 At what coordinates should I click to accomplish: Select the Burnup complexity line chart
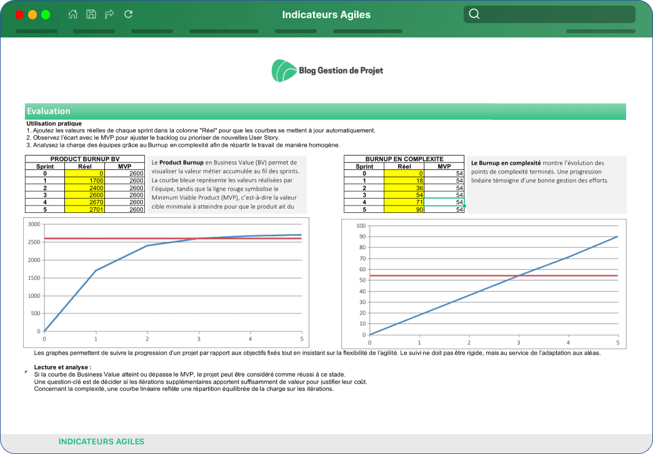click(484, 284)
